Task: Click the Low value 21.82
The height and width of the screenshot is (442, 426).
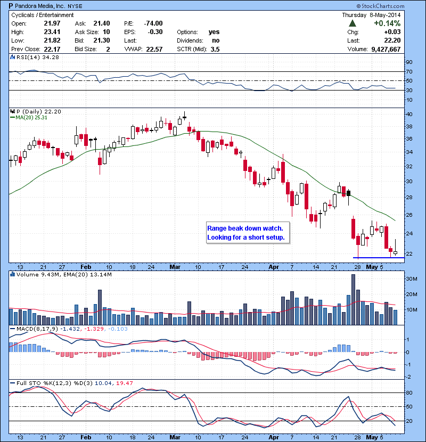Action: (52, 40)
